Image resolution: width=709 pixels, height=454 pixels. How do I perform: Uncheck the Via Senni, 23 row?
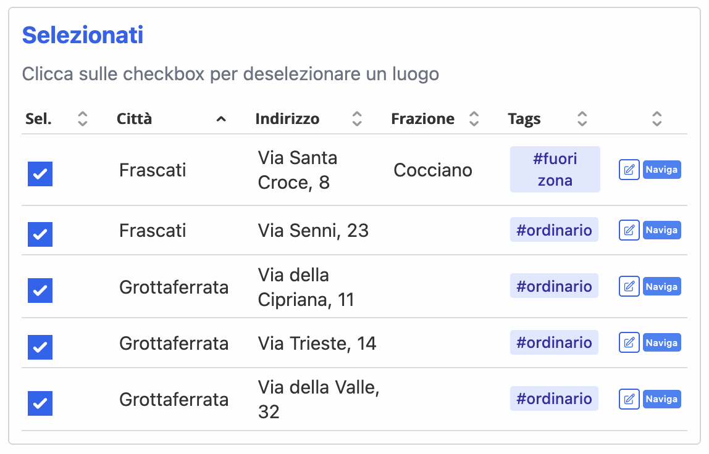(x=40, y=234)
